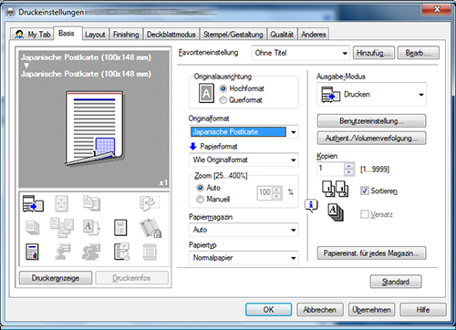Open Authent./Volumenverfolgung dialog
Viewport: 456px width, 330px height.
[x=371, y=139]
